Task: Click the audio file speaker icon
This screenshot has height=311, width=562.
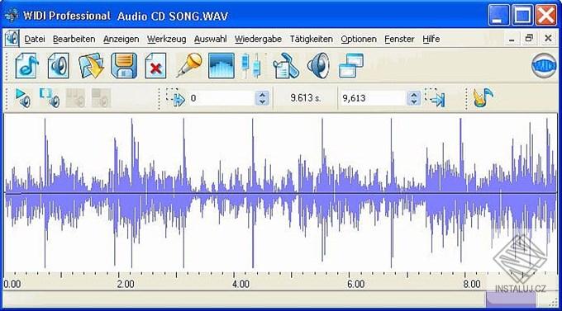Action: point(59,65)
